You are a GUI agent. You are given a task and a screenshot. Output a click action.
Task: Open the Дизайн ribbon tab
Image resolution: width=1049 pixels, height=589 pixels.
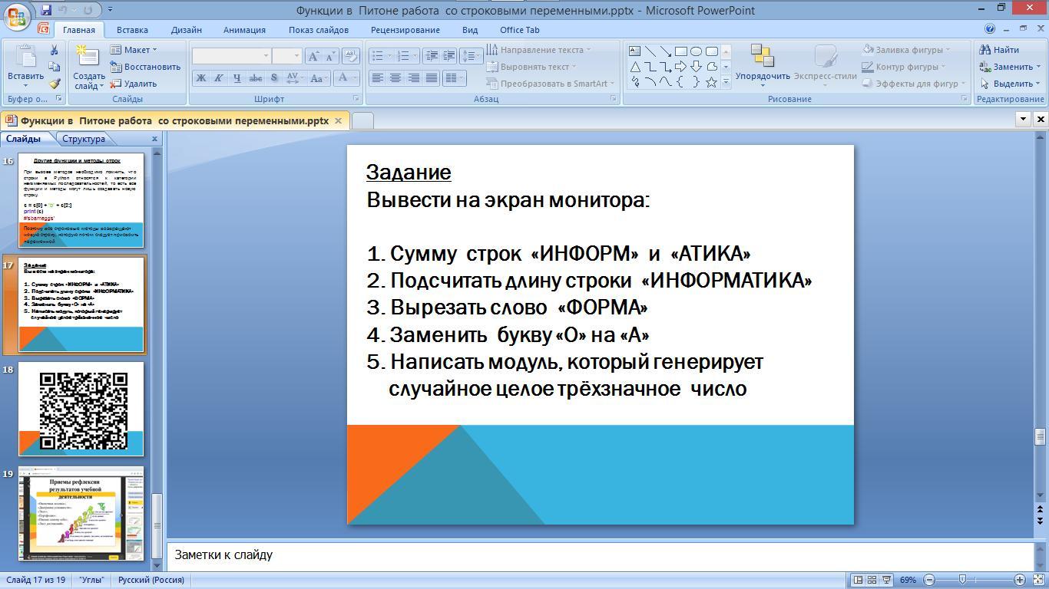click(x=187, y=30)
